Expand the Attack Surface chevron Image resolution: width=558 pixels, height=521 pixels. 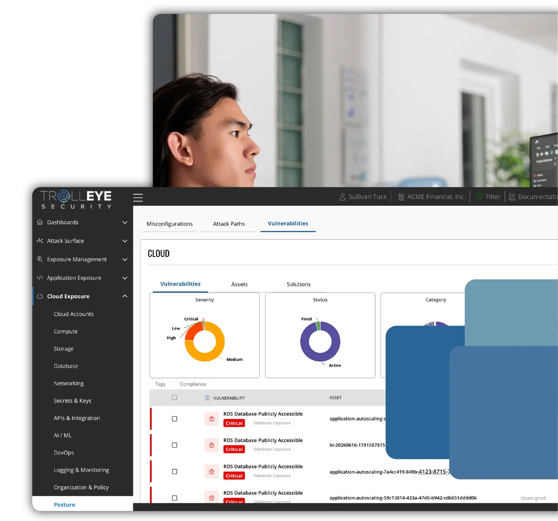tap(125, 241)
